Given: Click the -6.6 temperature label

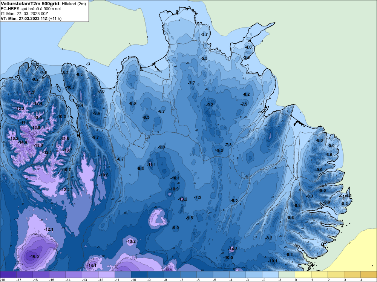Looking at the screenshot, I should [328, 155].
